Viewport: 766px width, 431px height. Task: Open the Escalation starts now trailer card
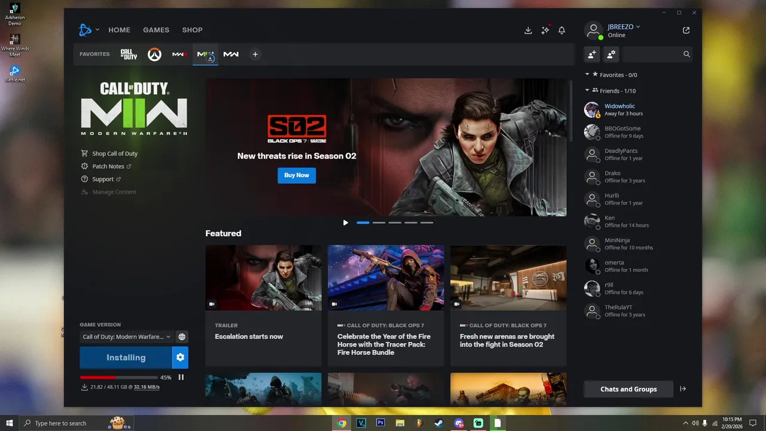click(263, 306)
